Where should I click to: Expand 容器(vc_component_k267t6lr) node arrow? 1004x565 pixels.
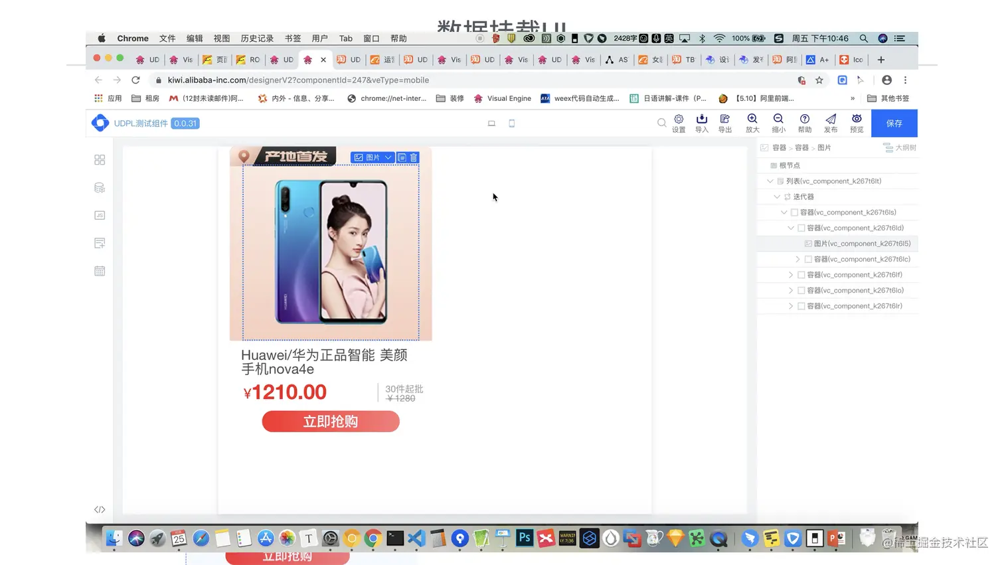(x=791, y=306)
